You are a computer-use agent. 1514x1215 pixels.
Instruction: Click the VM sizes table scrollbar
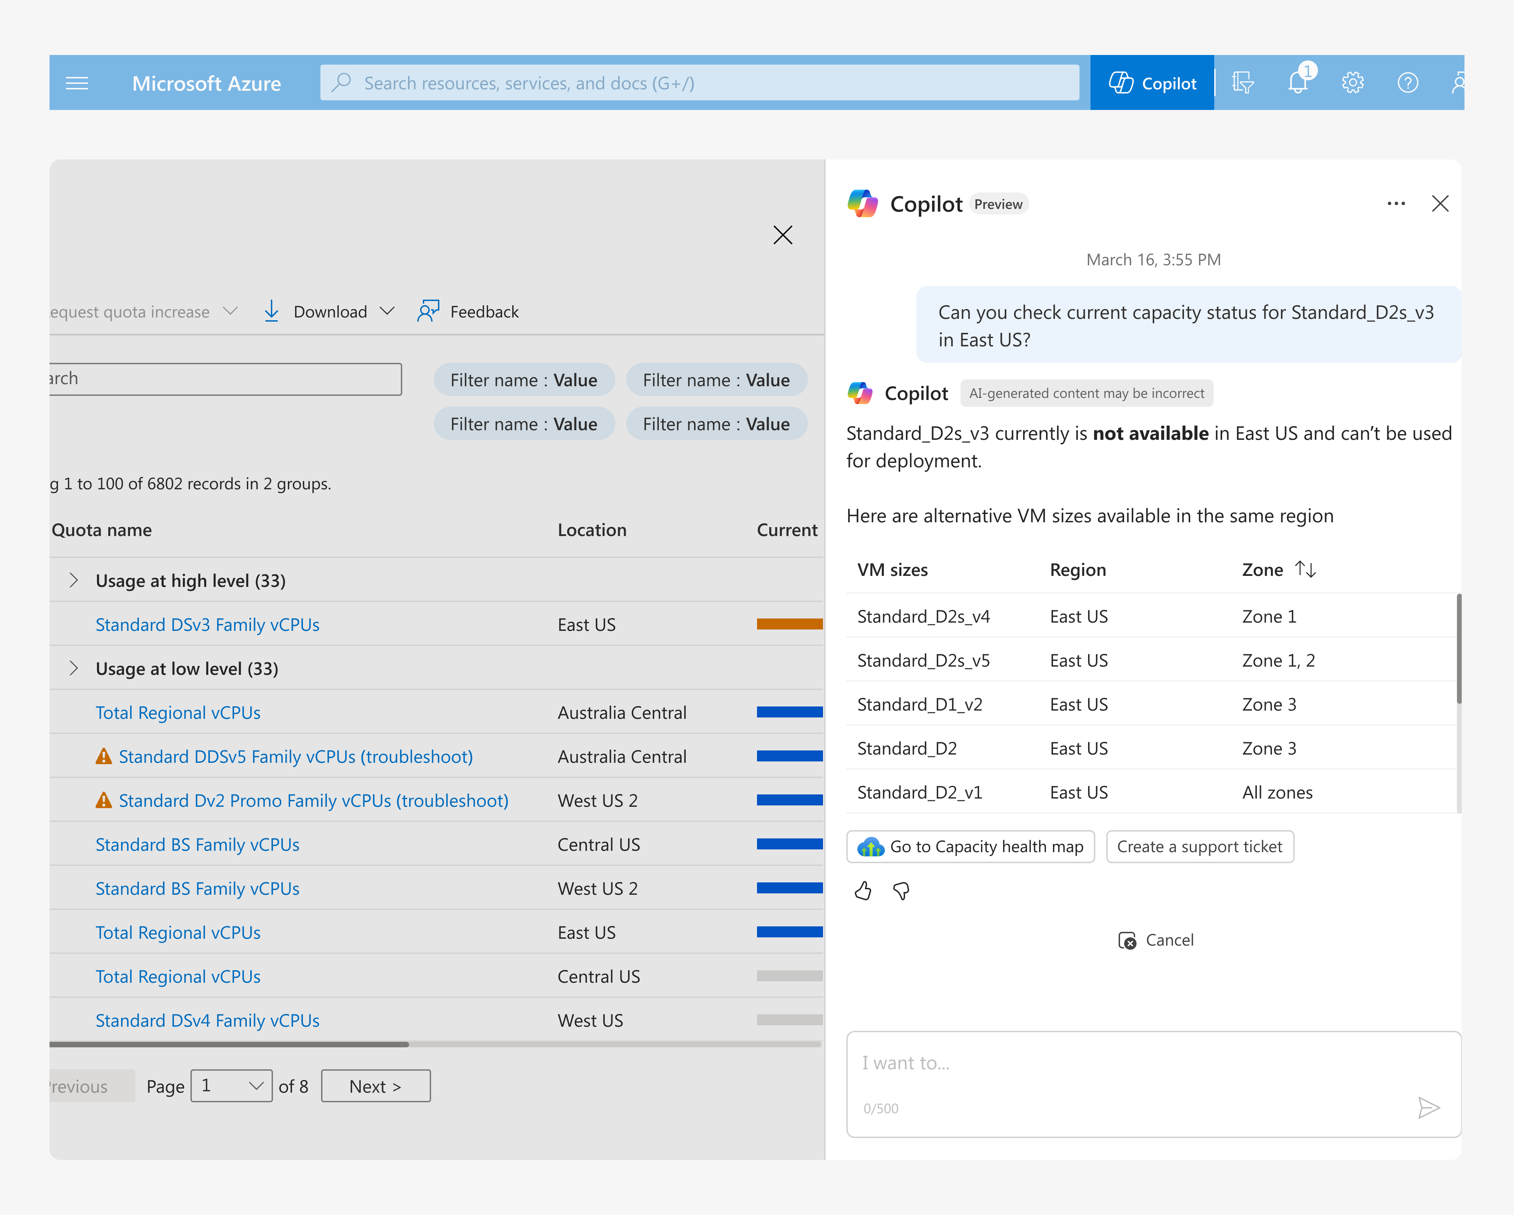pos(1459,649)
